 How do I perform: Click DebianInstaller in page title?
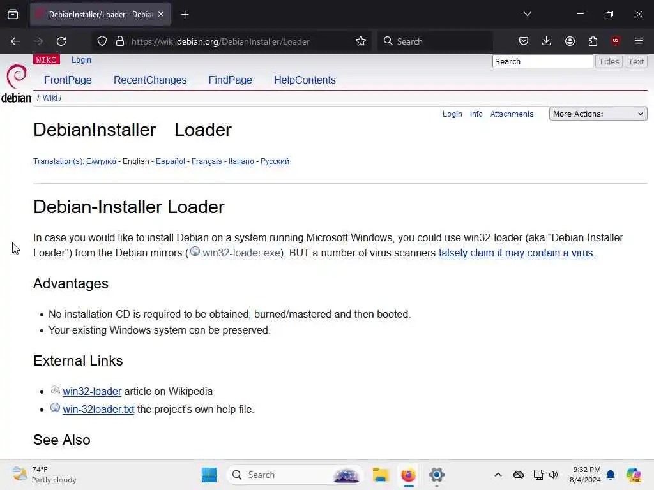[95, 130]
